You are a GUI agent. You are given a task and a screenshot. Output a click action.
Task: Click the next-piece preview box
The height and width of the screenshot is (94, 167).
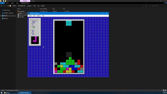[x=35, y=40]
